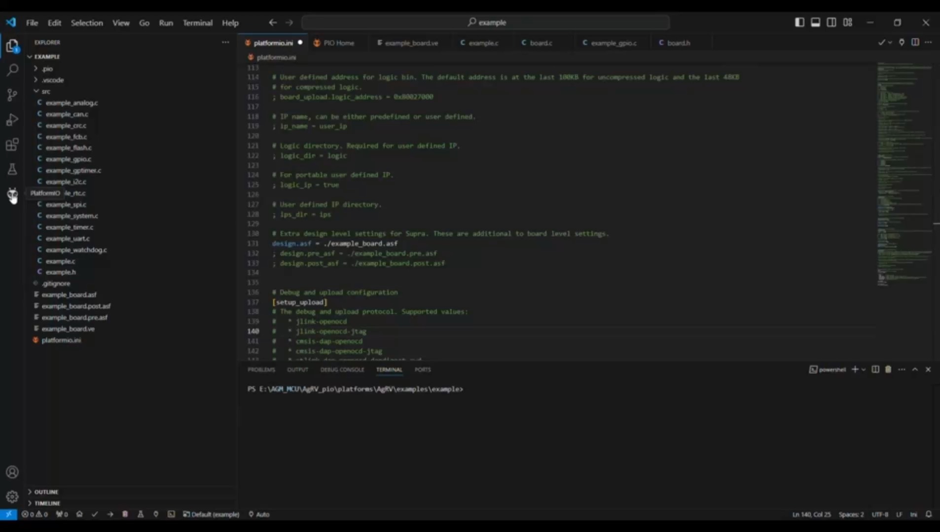Open Run and Debug view icon
Screen dimensions: 940x532
(x=12, y=120)
